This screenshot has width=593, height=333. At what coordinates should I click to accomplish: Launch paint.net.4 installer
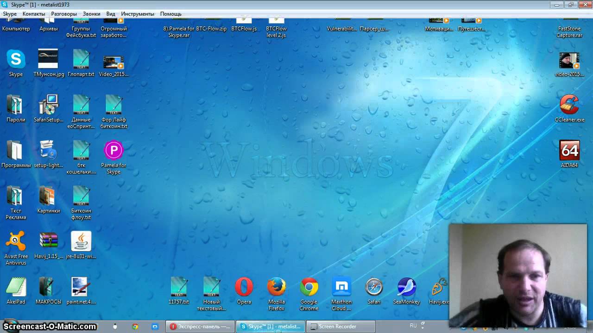[81, 290]
